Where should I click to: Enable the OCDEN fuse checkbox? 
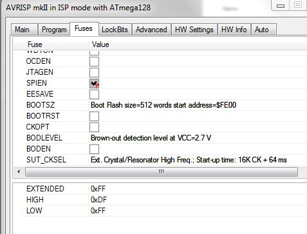(x=94, y=61)
